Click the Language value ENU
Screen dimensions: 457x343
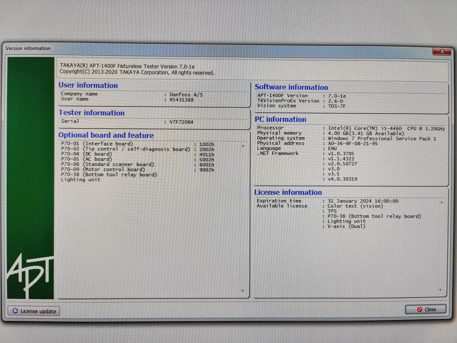332,149
